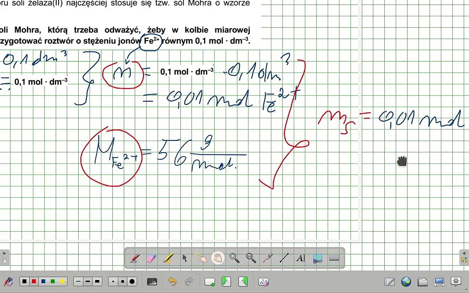Open the documents folder view
This screenshot has height=293, width=469.
[423, 282]
